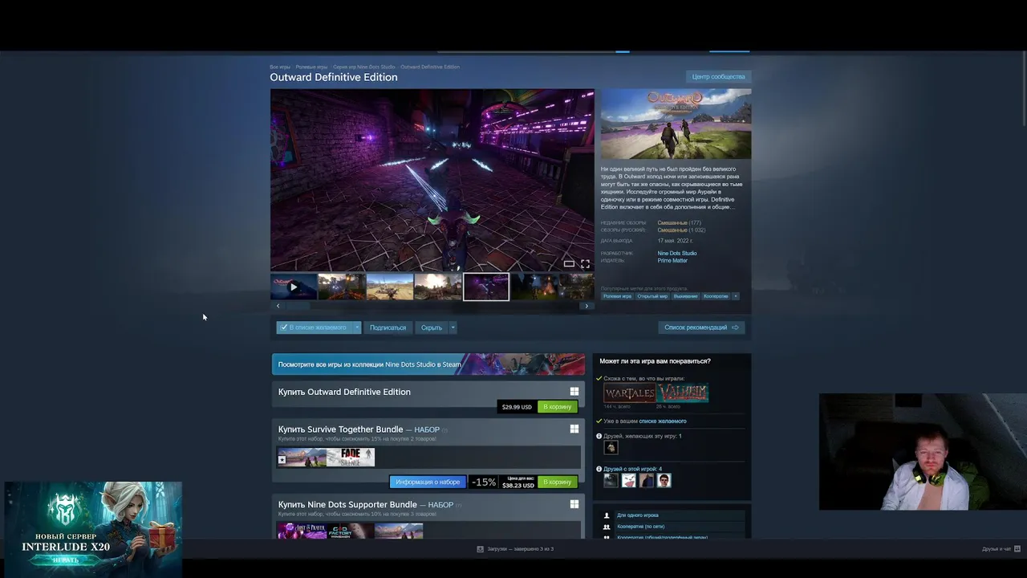Open second avatar among friends owning this game

tap(628, 481)
